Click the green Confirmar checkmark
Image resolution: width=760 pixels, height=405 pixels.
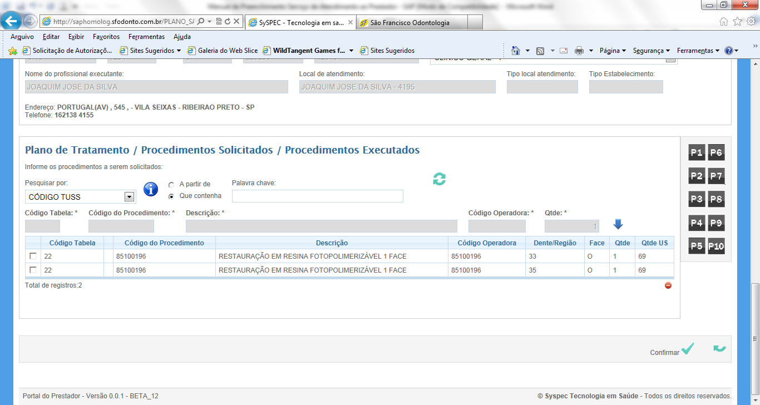pyautogui.click(x=688, y=348)
